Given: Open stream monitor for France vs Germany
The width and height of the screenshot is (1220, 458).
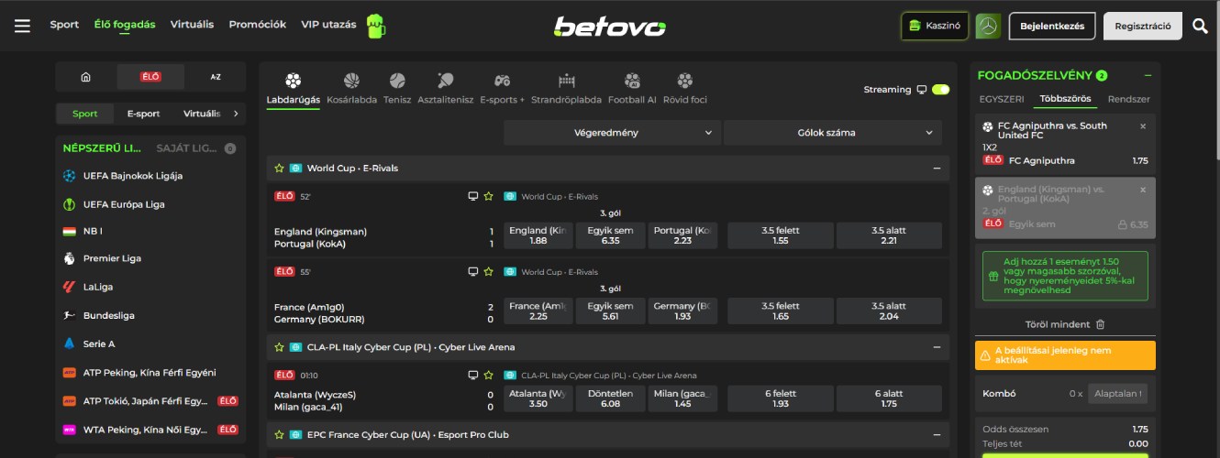Looking at the screenshot, I should pos(473,272).
